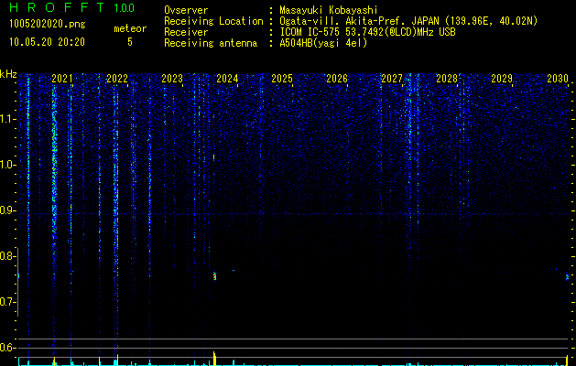This screenshot has height=366, width=576.
Task: Click antenna value A504HB(yagi 4el)
Action: click(323, 43)
